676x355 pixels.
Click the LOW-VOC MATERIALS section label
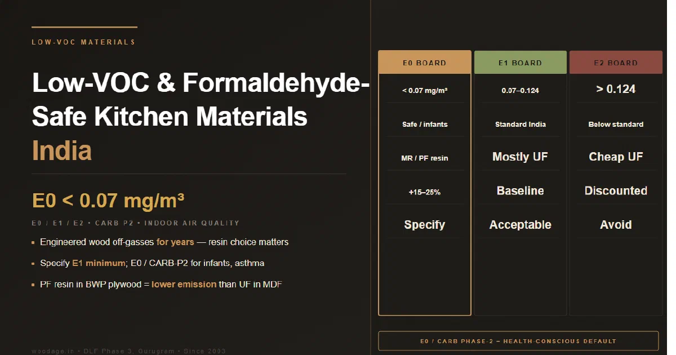point(83,42)
